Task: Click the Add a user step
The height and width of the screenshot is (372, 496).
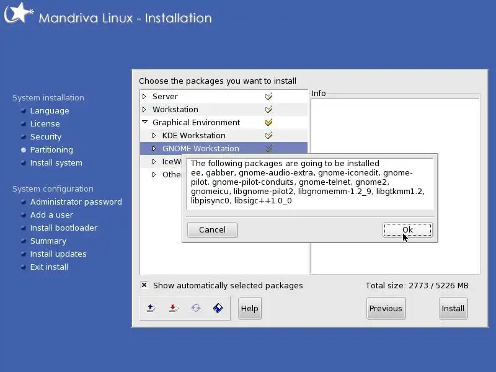Action: (x=51, y=215)
